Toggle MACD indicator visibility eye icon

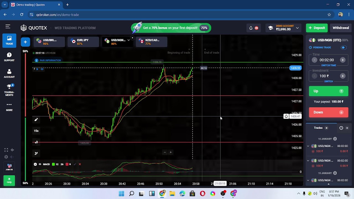(x=40, y=164)
